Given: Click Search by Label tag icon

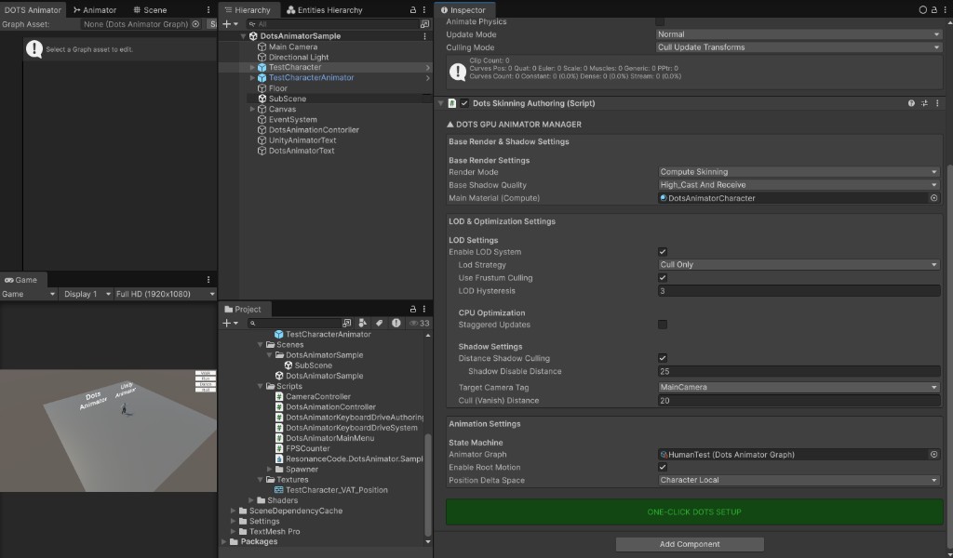Looking at the screenshot, I should click(x=380, y=323).
